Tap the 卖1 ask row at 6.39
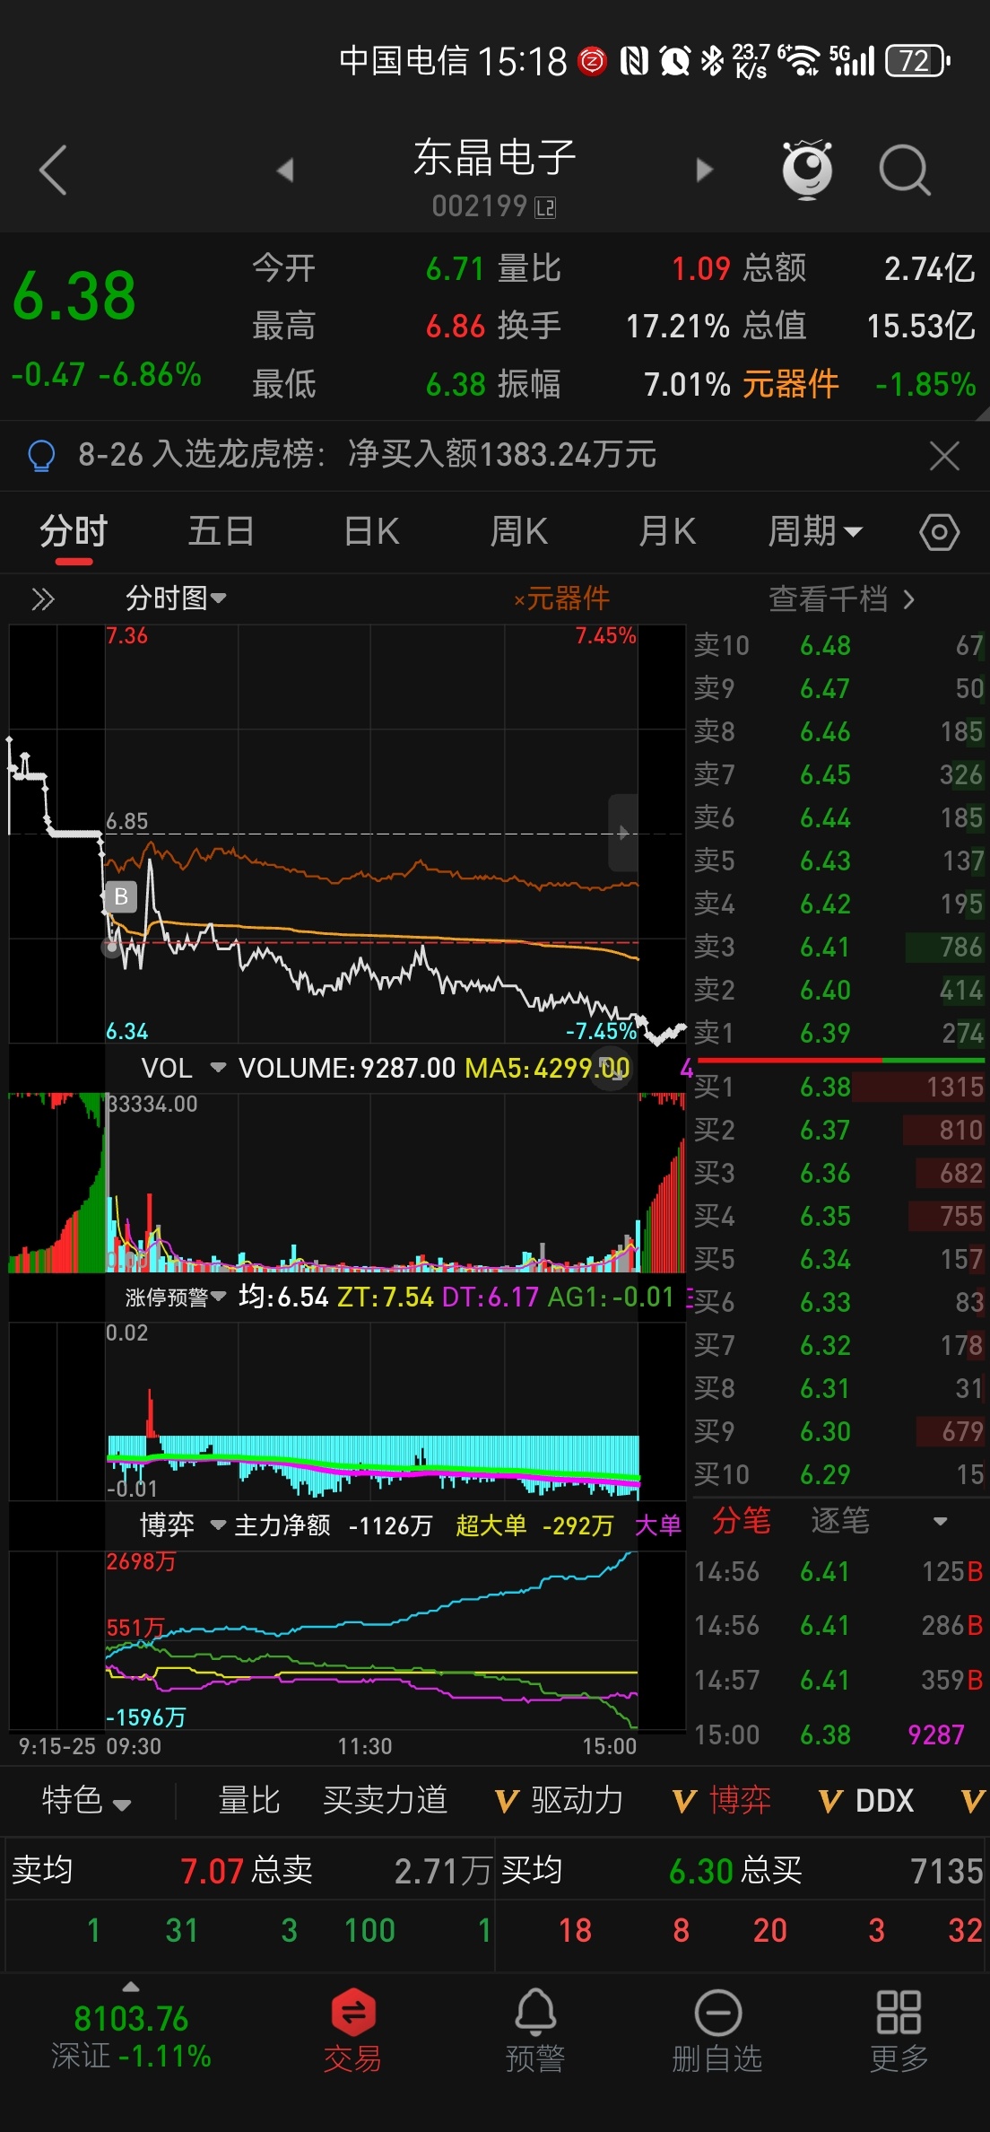The height and width of the screenshot is (2132, 990). coord(838,1034)
